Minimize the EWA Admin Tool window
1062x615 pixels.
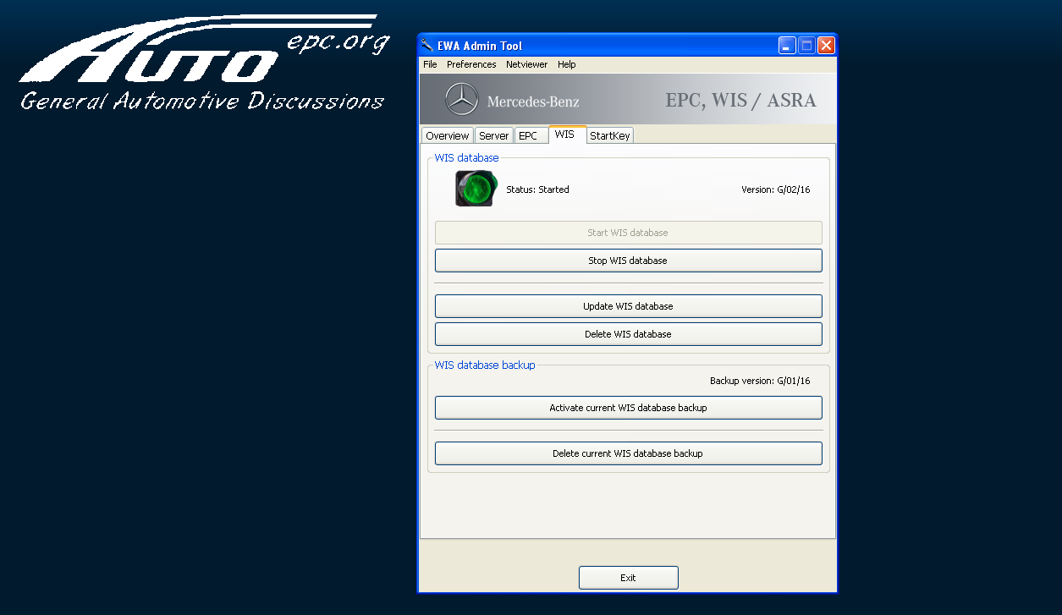click(x=787, y=46)
